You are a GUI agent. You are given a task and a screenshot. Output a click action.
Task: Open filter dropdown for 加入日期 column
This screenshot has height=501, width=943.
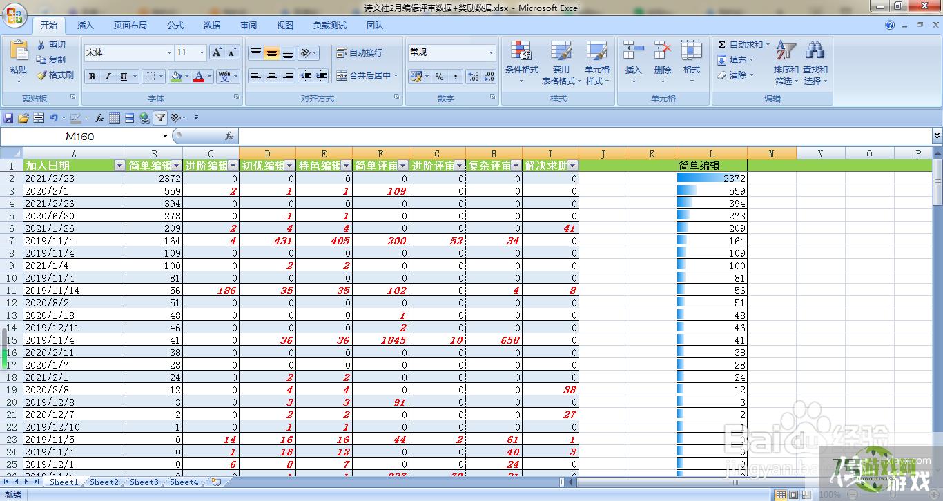(119, 166)
